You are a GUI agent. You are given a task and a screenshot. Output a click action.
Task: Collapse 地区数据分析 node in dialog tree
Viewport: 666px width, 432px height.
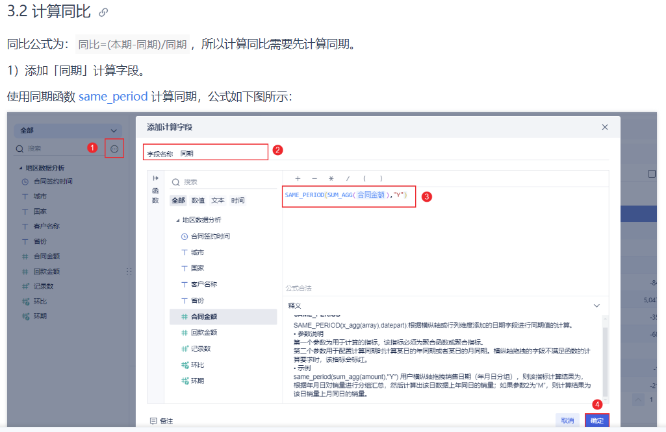coord(177,221)
